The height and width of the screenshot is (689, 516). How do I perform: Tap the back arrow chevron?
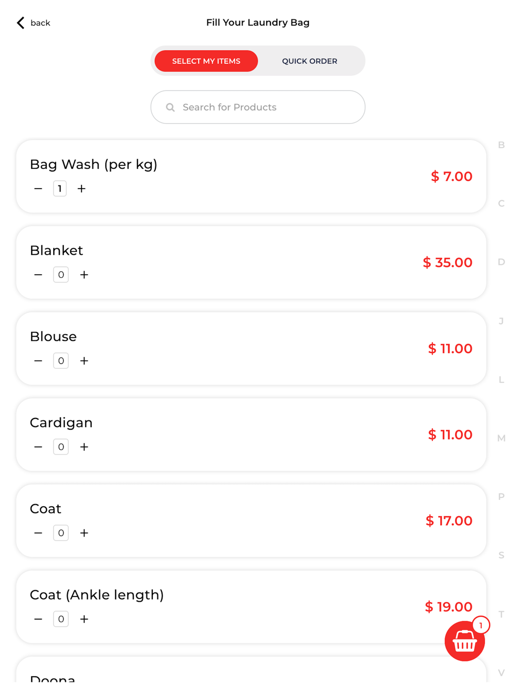click(x=21, y=23)
